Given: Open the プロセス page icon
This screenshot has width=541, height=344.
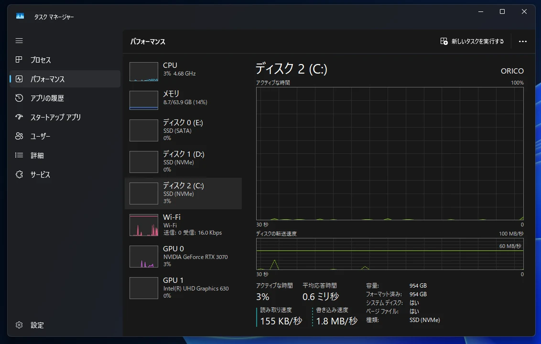Looking at the screenshot, I should click(19, 60).
